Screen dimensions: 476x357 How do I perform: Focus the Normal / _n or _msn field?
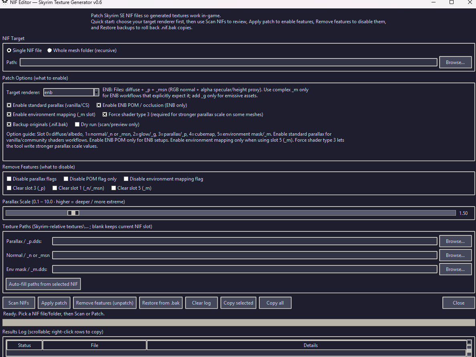pyautogui.click(x=245, y=255)
